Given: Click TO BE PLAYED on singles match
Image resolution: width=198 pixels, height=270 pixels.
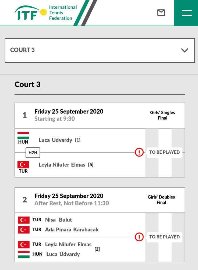Looking at the screenshot, I should click(164, 152).
